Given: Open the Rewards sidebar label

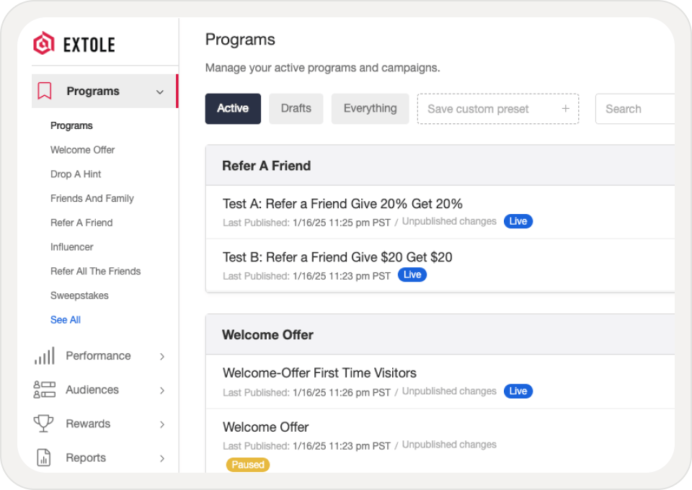Looking at the screenshot, I should [x=88, y=424].
